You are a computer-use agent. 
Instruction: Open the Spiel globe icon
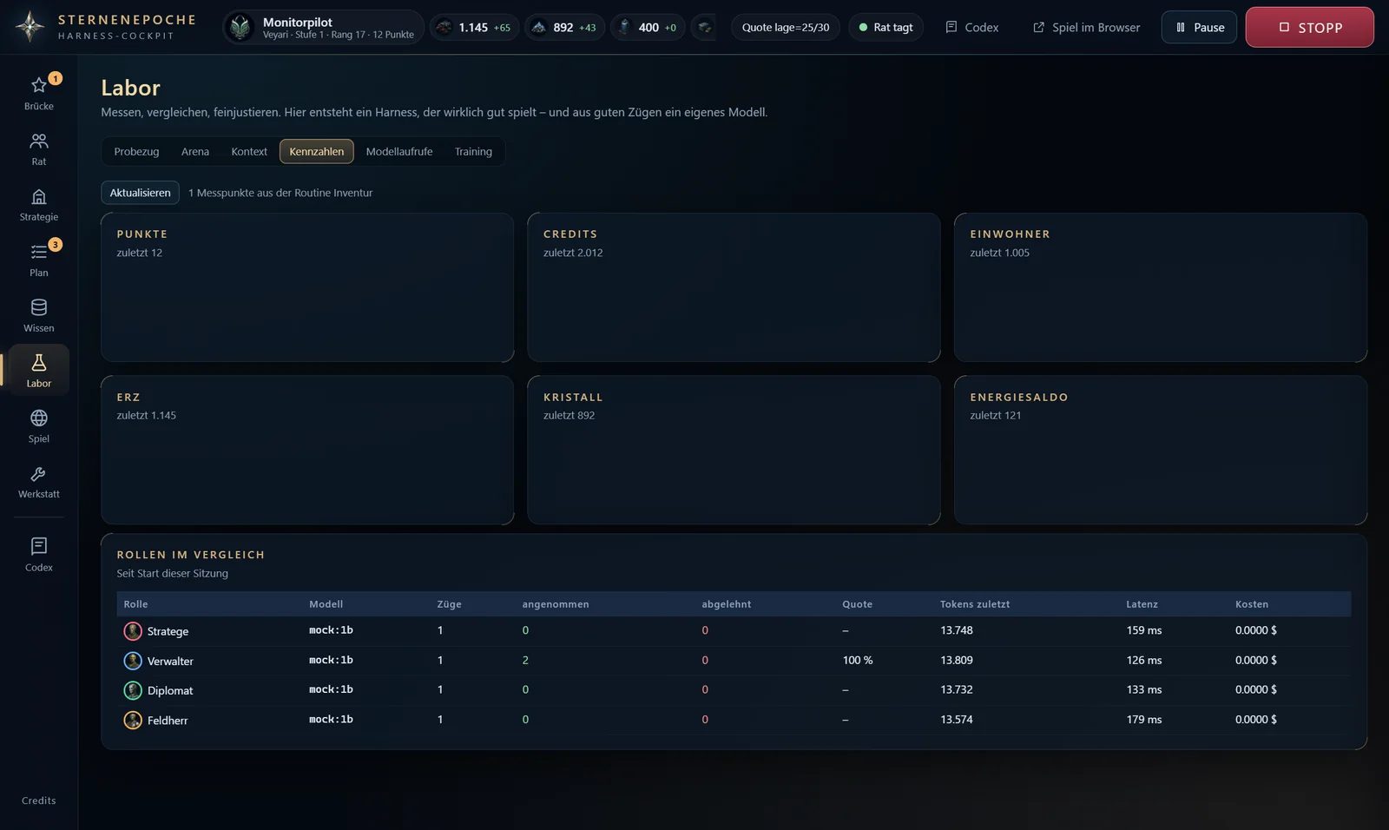coord(38,418)
